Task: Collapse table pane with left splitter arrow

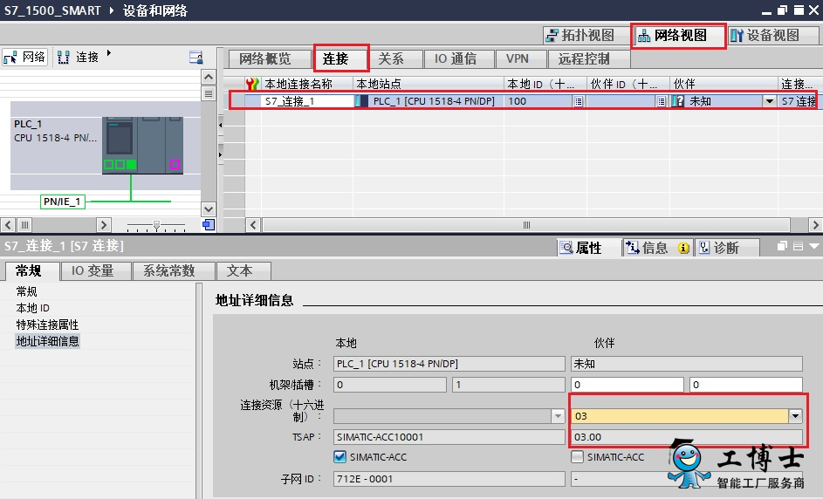Action: pyautogui.click(x=221, y=125)
